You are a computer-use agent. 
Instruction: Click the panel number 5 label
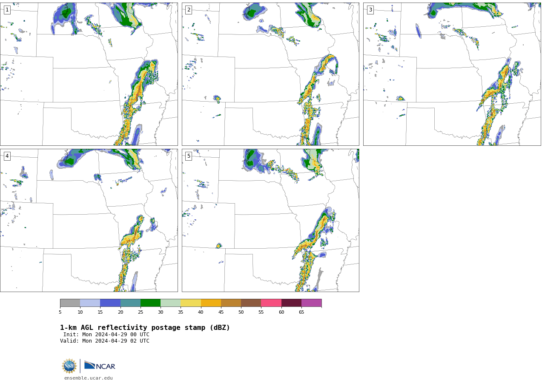point(189,156)
